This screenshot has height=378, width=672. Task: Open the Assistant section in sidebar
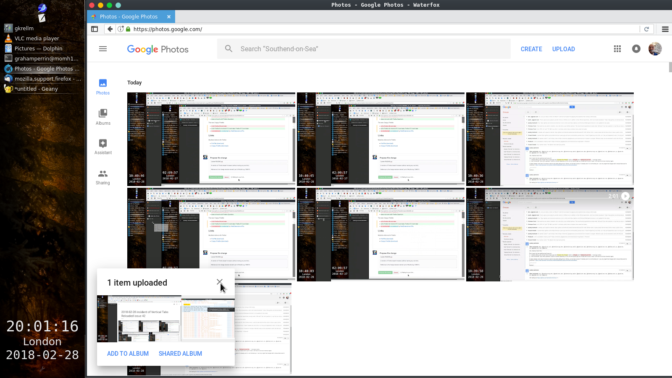pos(103,147)
